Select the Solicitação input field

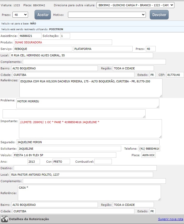pyautogui.click(x=65, y=36)
